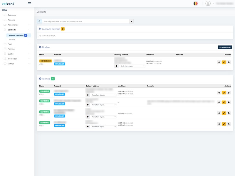The height and width of the screenshot is (176, 235).
Task: View confirmed contract #1001 details
Action: (x=219, y=62)
